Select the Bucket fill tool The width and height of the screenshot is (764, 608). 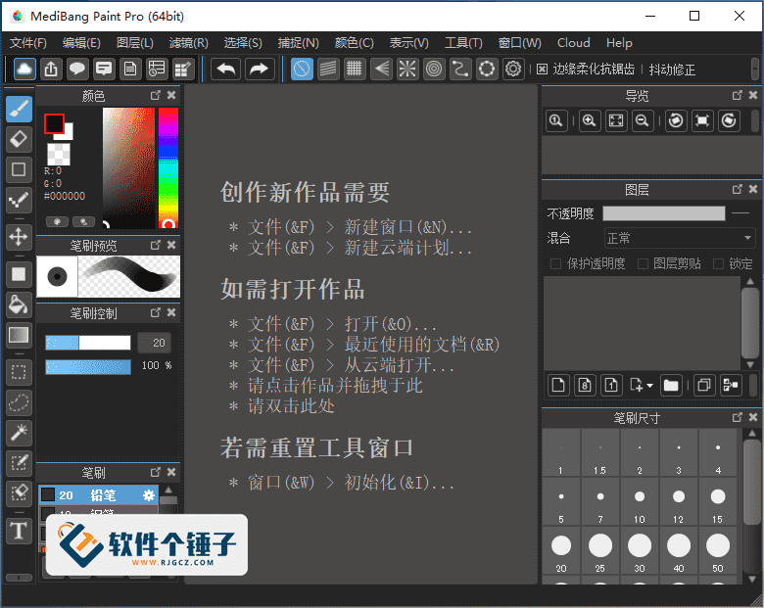(19, 304)
